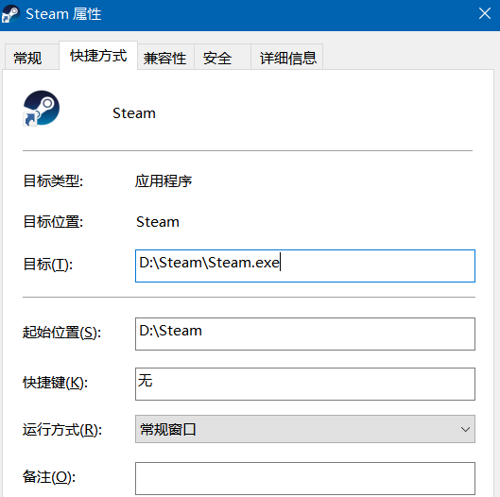This screenshot has height=497, width=500.
Task: Click the 运行方式(R): label
Action: tap(62, 430)
